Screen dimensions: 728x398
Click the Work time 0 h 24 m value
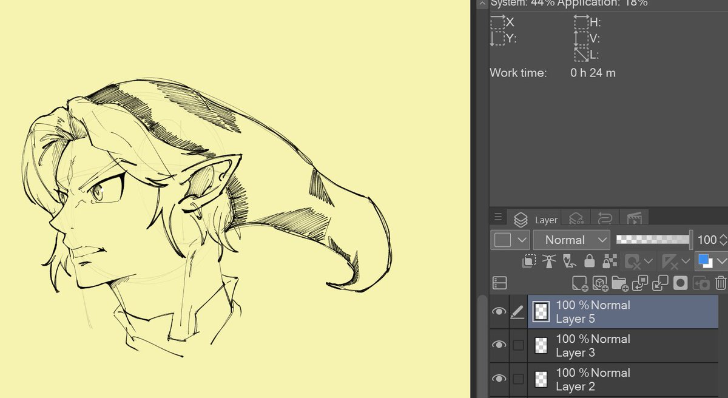coord(593,73)
